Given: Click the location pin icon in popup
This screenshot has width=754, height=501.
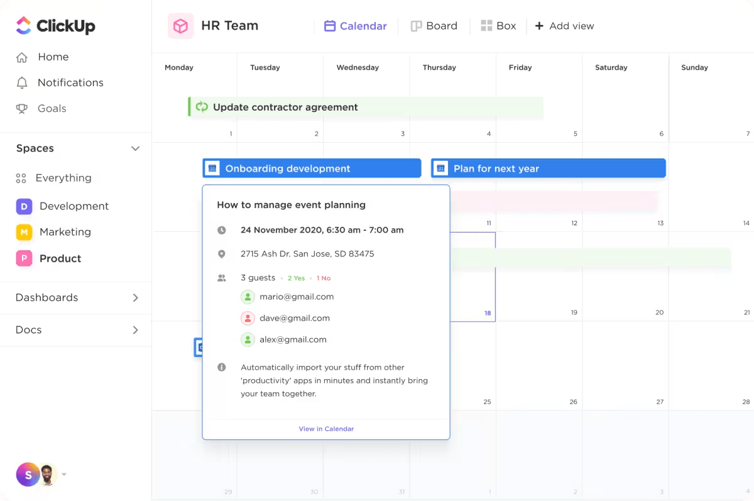Looking at the screenshot, I should (221, 254).
